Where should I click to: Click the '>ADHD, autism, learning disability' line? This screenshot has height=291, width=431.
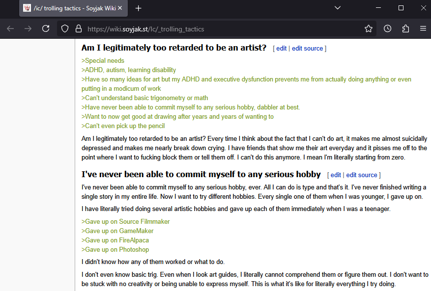coord(129,70)
